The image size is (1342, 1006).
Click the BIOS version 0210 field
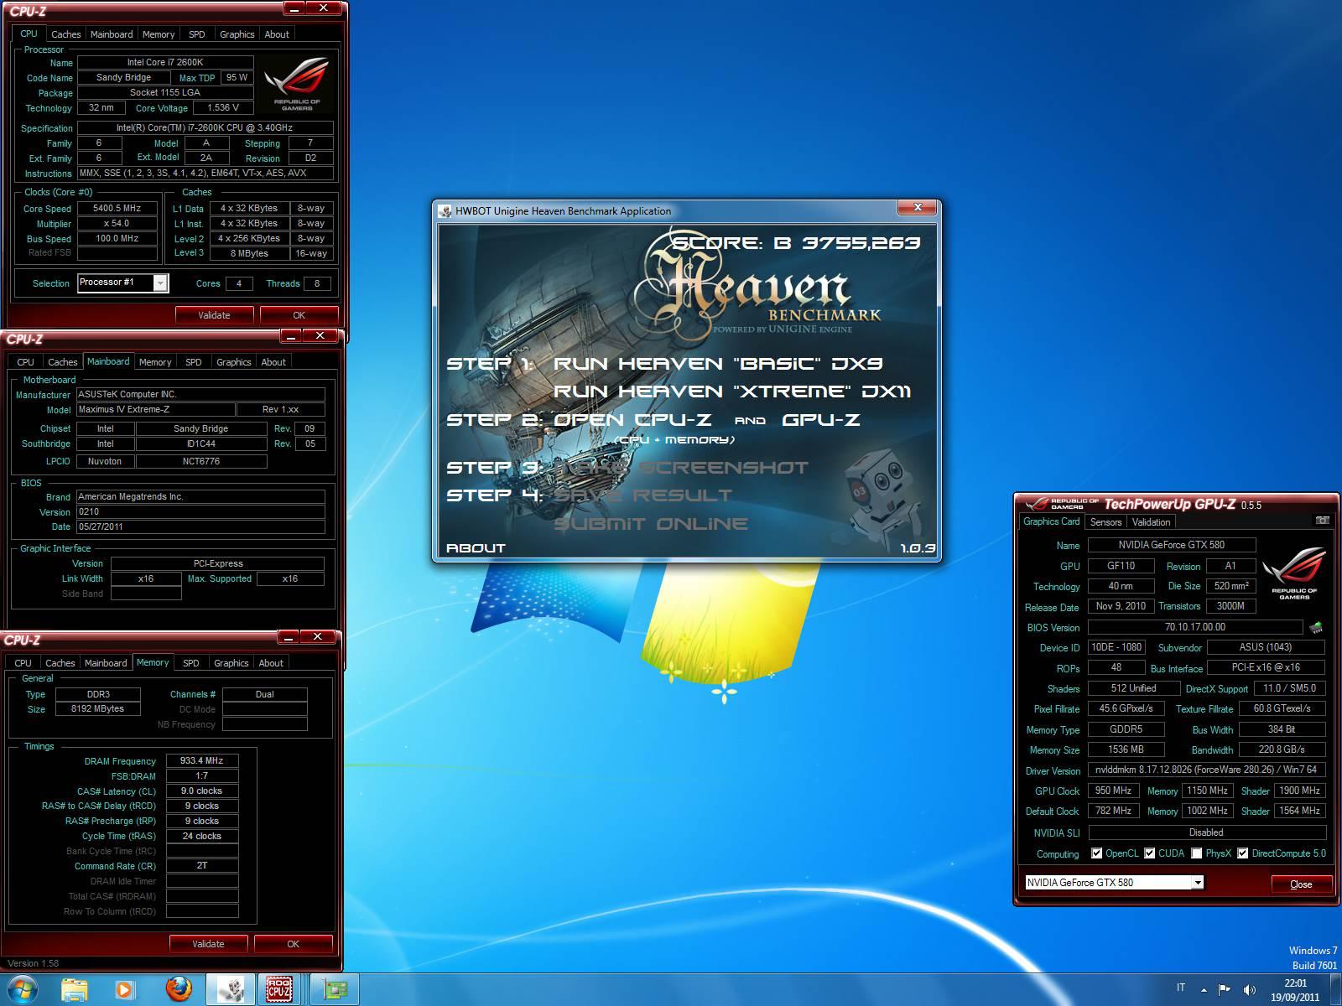(200, 511)
